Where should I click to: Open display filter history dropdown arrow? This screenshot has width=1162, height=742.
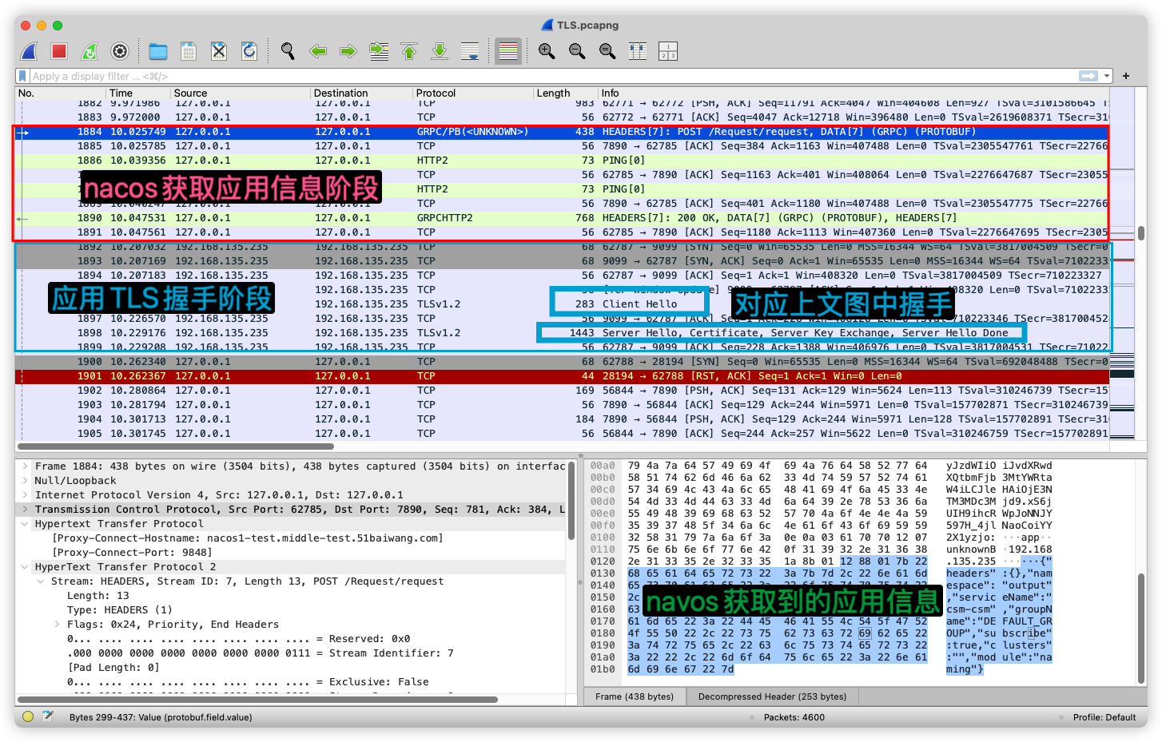(1107, 76)
